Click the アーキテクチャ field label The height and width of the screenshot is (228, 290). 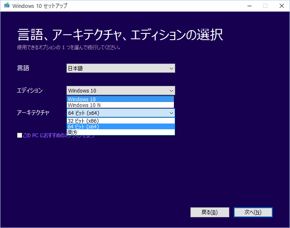[x=33, y=112]
